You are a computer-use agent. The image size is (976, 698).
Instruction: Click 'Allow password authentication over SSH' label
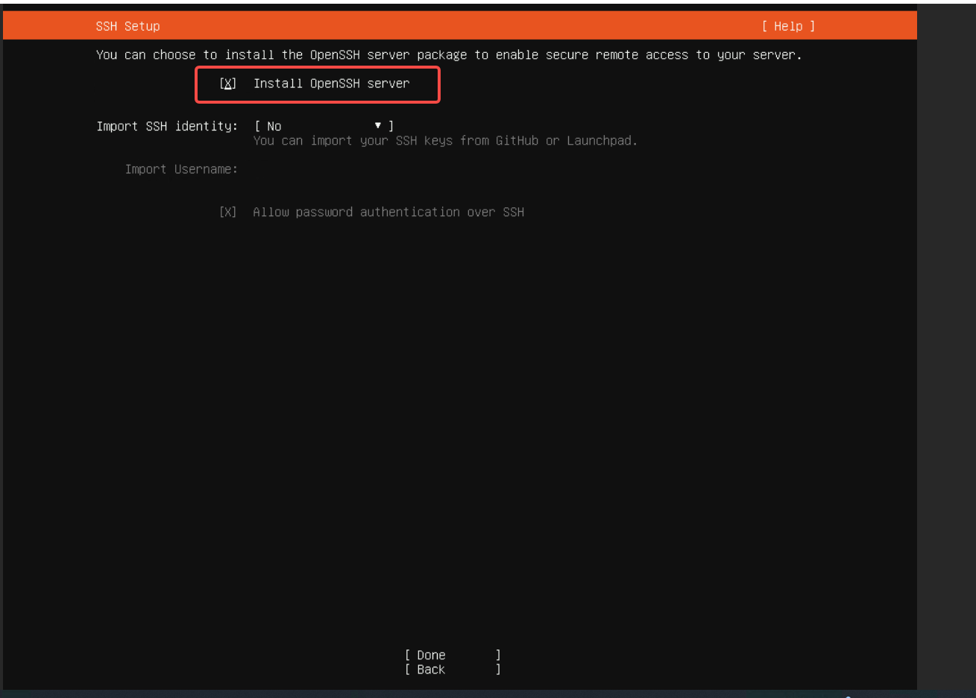point(388,213)
